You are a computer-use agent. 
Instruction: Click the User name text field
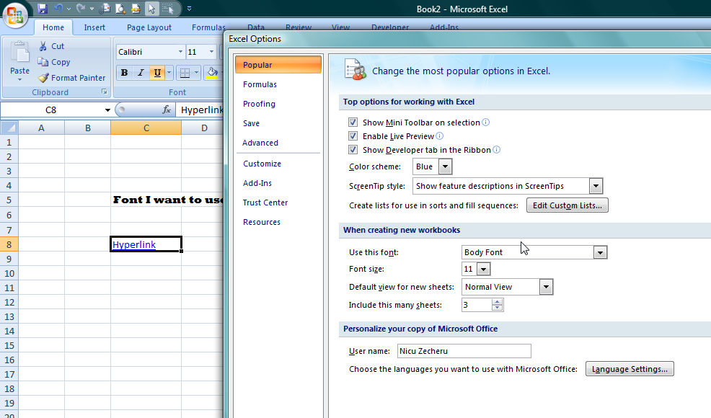tap(464, 351)
